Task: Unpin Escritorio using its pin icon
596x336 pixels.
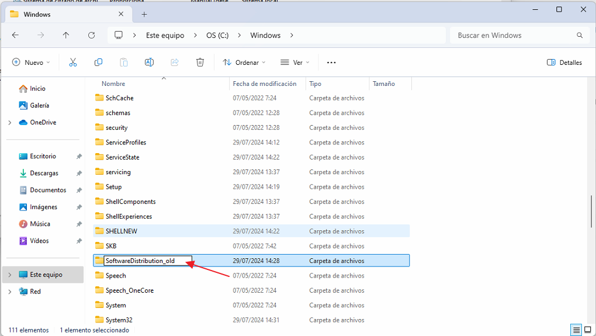Action: point(79,156)
